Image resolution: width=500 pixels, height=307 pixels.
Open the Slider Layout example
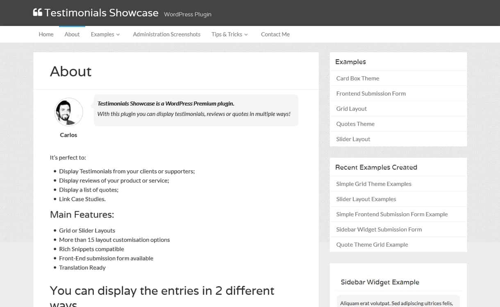point(353,139)
